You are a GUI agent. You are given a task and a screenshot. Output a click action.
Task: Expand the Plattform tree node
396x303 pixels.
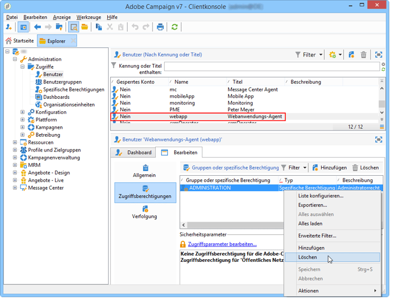(23, 120)
